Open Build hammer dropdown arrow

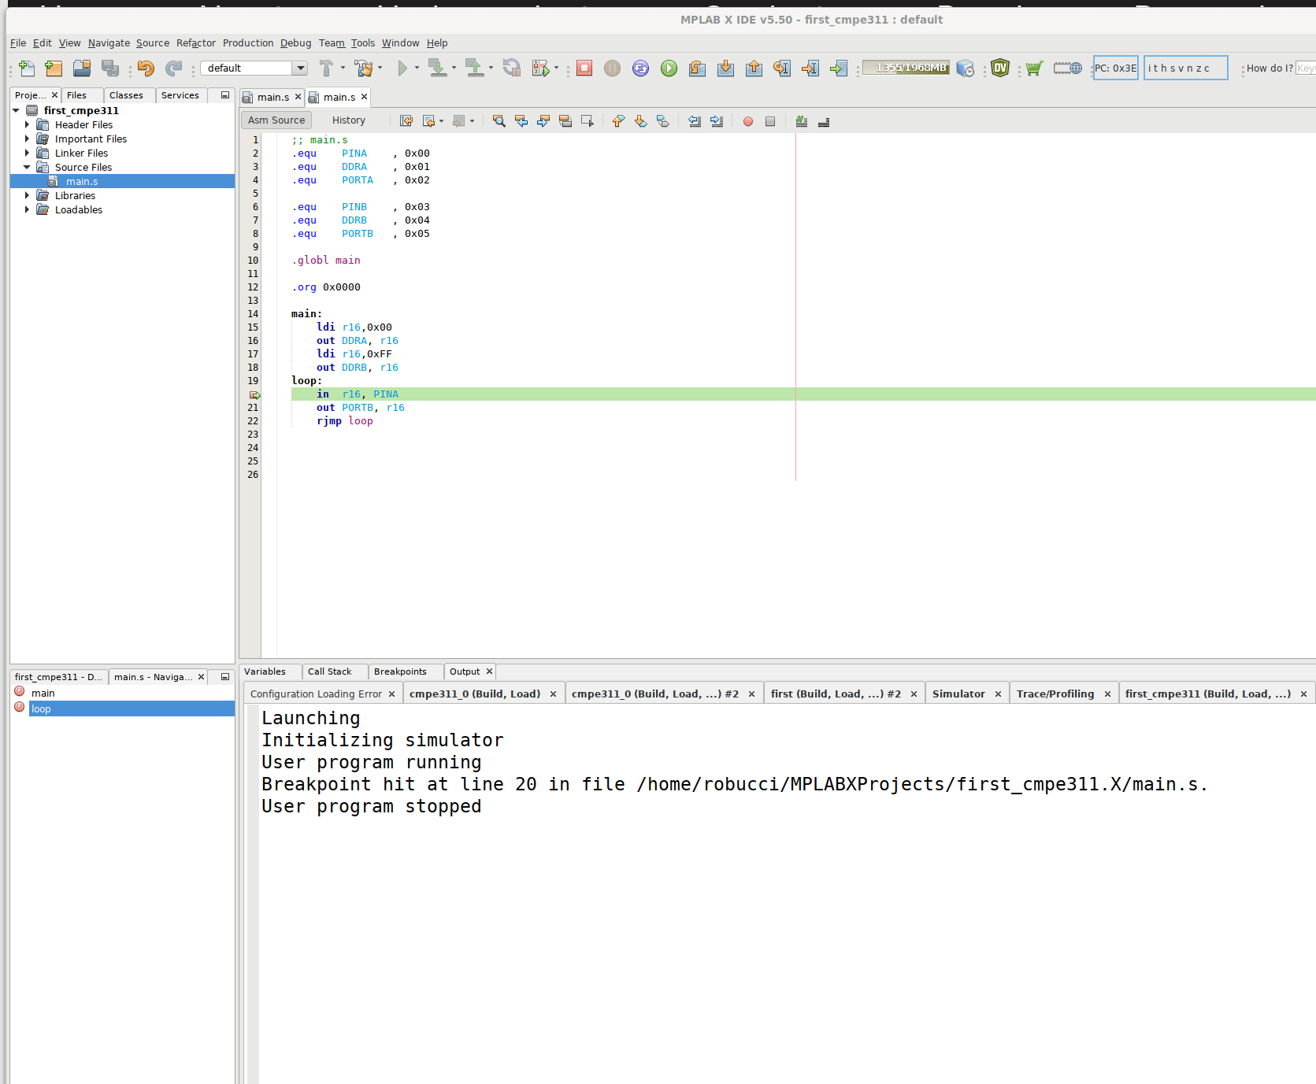pyautogui.click(x=343, y=68)
